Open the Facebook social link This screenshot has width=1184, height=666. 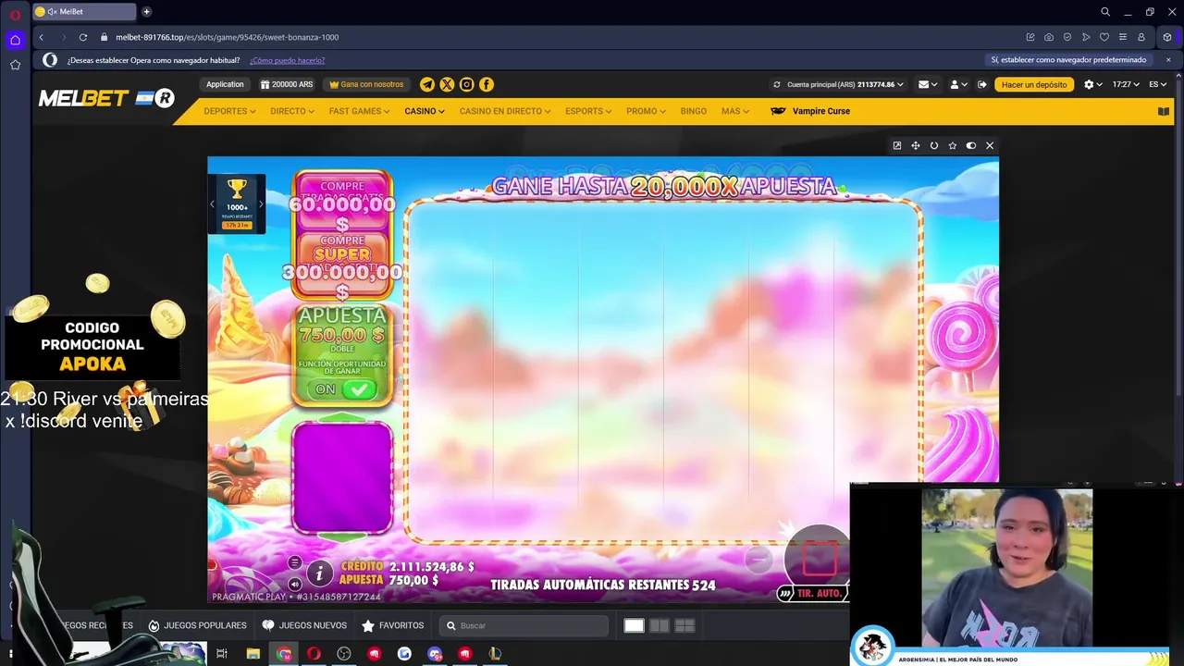(487, 84)
